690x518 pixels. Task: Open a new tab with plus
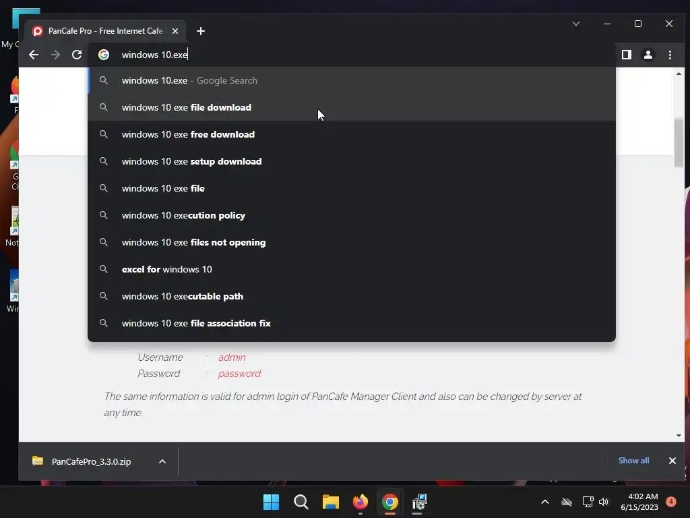coord(201,31)
